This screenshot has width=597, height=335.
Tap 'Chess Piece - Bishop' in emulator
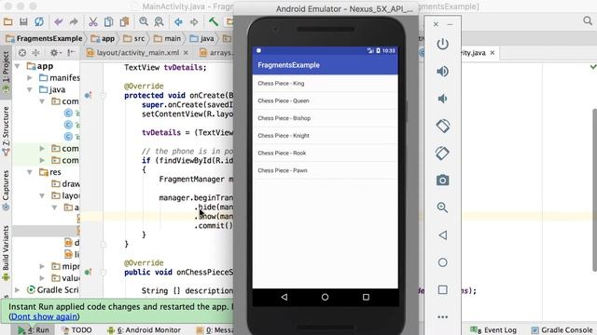pyautogui.click(x=326, y=118)
